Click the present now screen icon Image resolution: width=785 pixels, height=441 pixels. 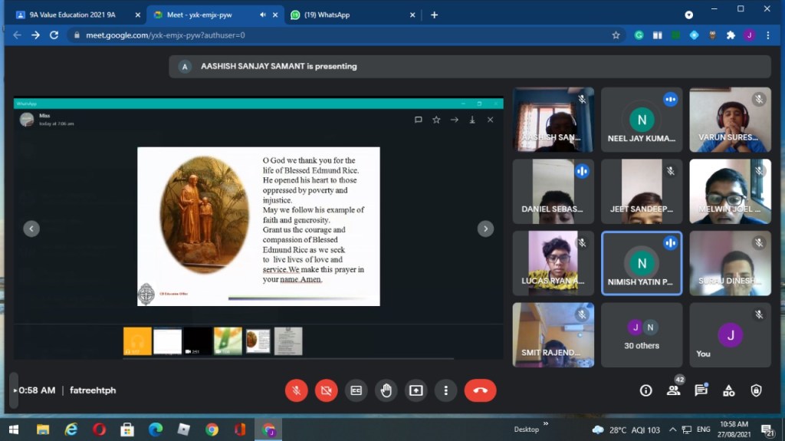(x=415, y=390)
